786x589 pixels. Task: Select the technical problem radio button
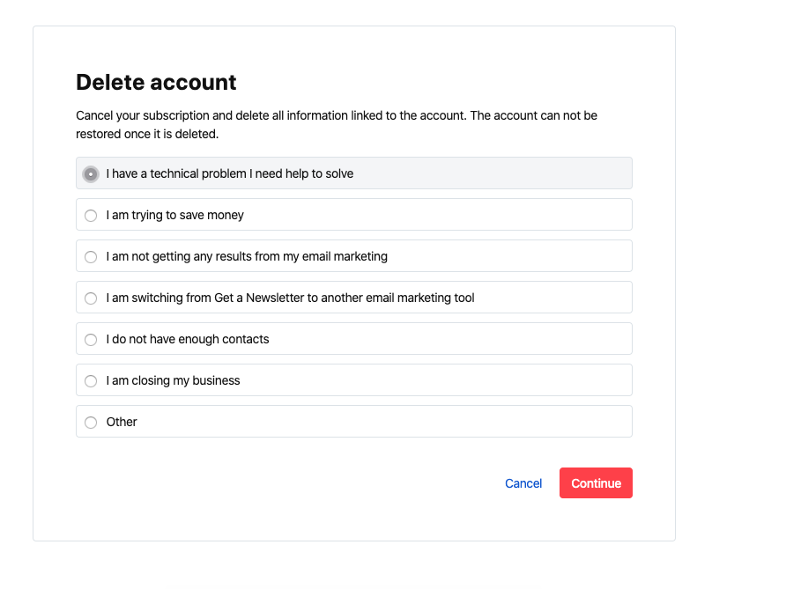90,174
